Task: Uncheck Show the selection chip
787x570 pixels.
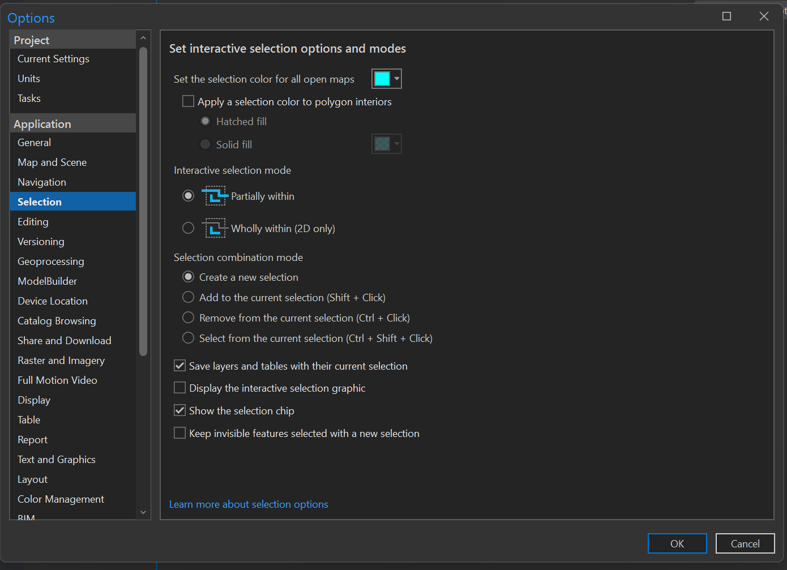Action: (180, 410)
